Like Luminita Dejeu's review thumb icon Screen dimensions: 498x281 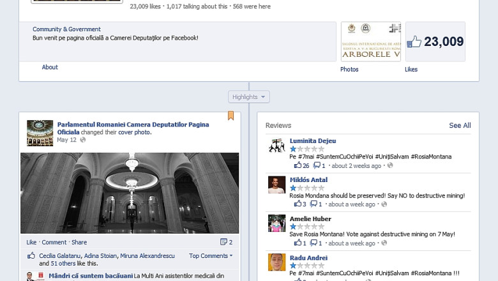point(298,165)
